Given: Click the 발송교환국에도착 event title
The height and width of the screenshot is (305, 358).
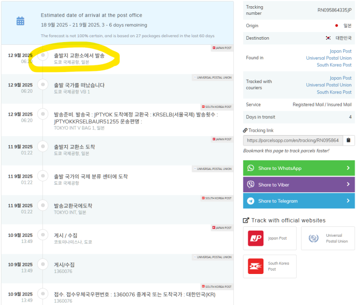Looking at the screenshot, I should (73, 206).
